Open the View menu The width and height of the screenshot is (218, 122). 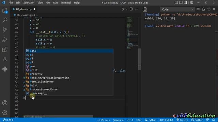[40, 3]
